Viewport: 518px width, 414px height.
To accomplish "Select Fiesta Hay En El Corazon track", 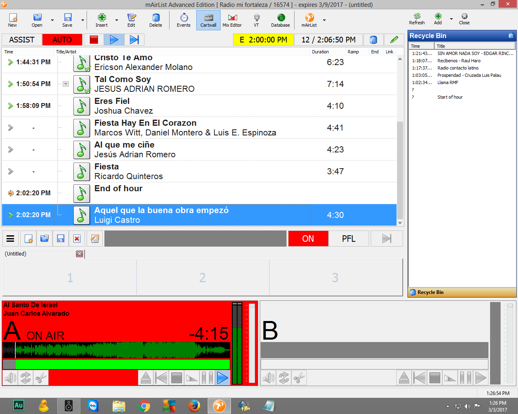I will [x=199, y=128].
